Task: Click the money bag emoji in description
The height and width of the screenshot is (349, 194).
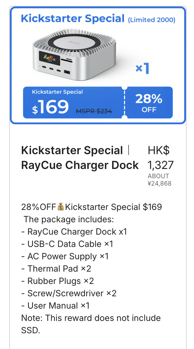Action: click(61, 207)
